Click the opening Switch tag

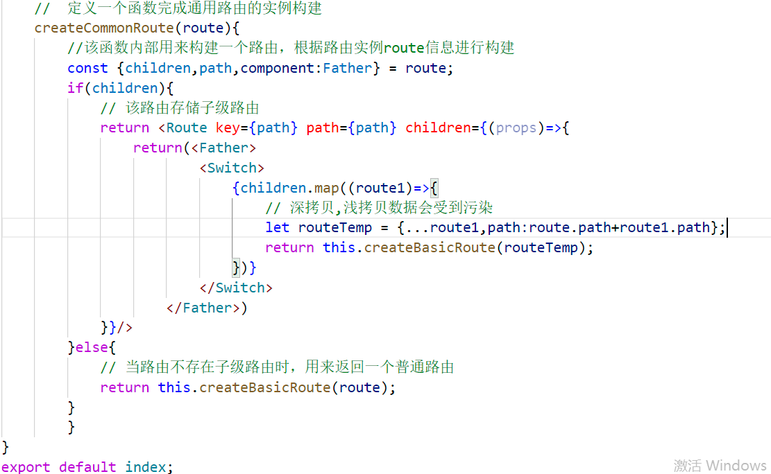(x=232, y=167)
